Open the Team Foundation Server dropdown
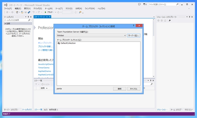Image resolution: width=197 pixels, height=118 pixels. pos(125,35)
